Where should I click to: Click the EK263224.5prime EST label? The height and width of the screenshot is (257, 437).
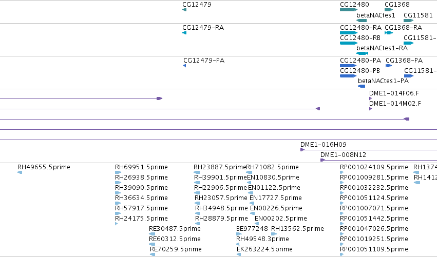coord(264,249)
